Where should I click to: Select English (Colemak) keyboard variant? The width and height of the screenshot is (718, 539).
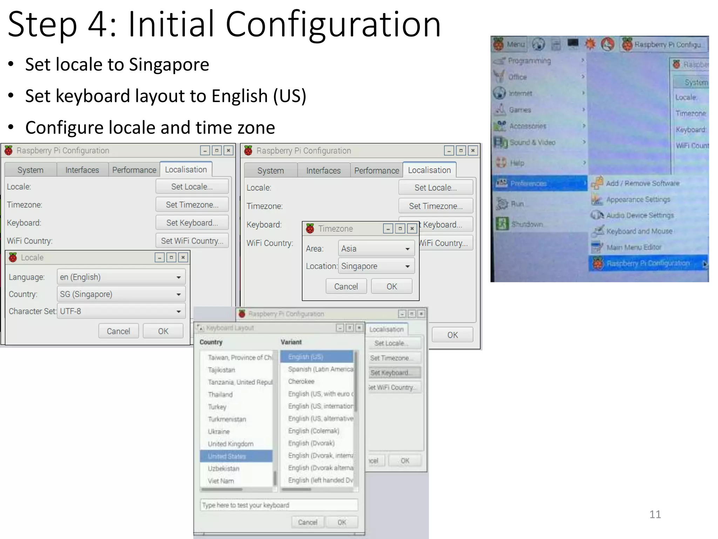(317, 431)
